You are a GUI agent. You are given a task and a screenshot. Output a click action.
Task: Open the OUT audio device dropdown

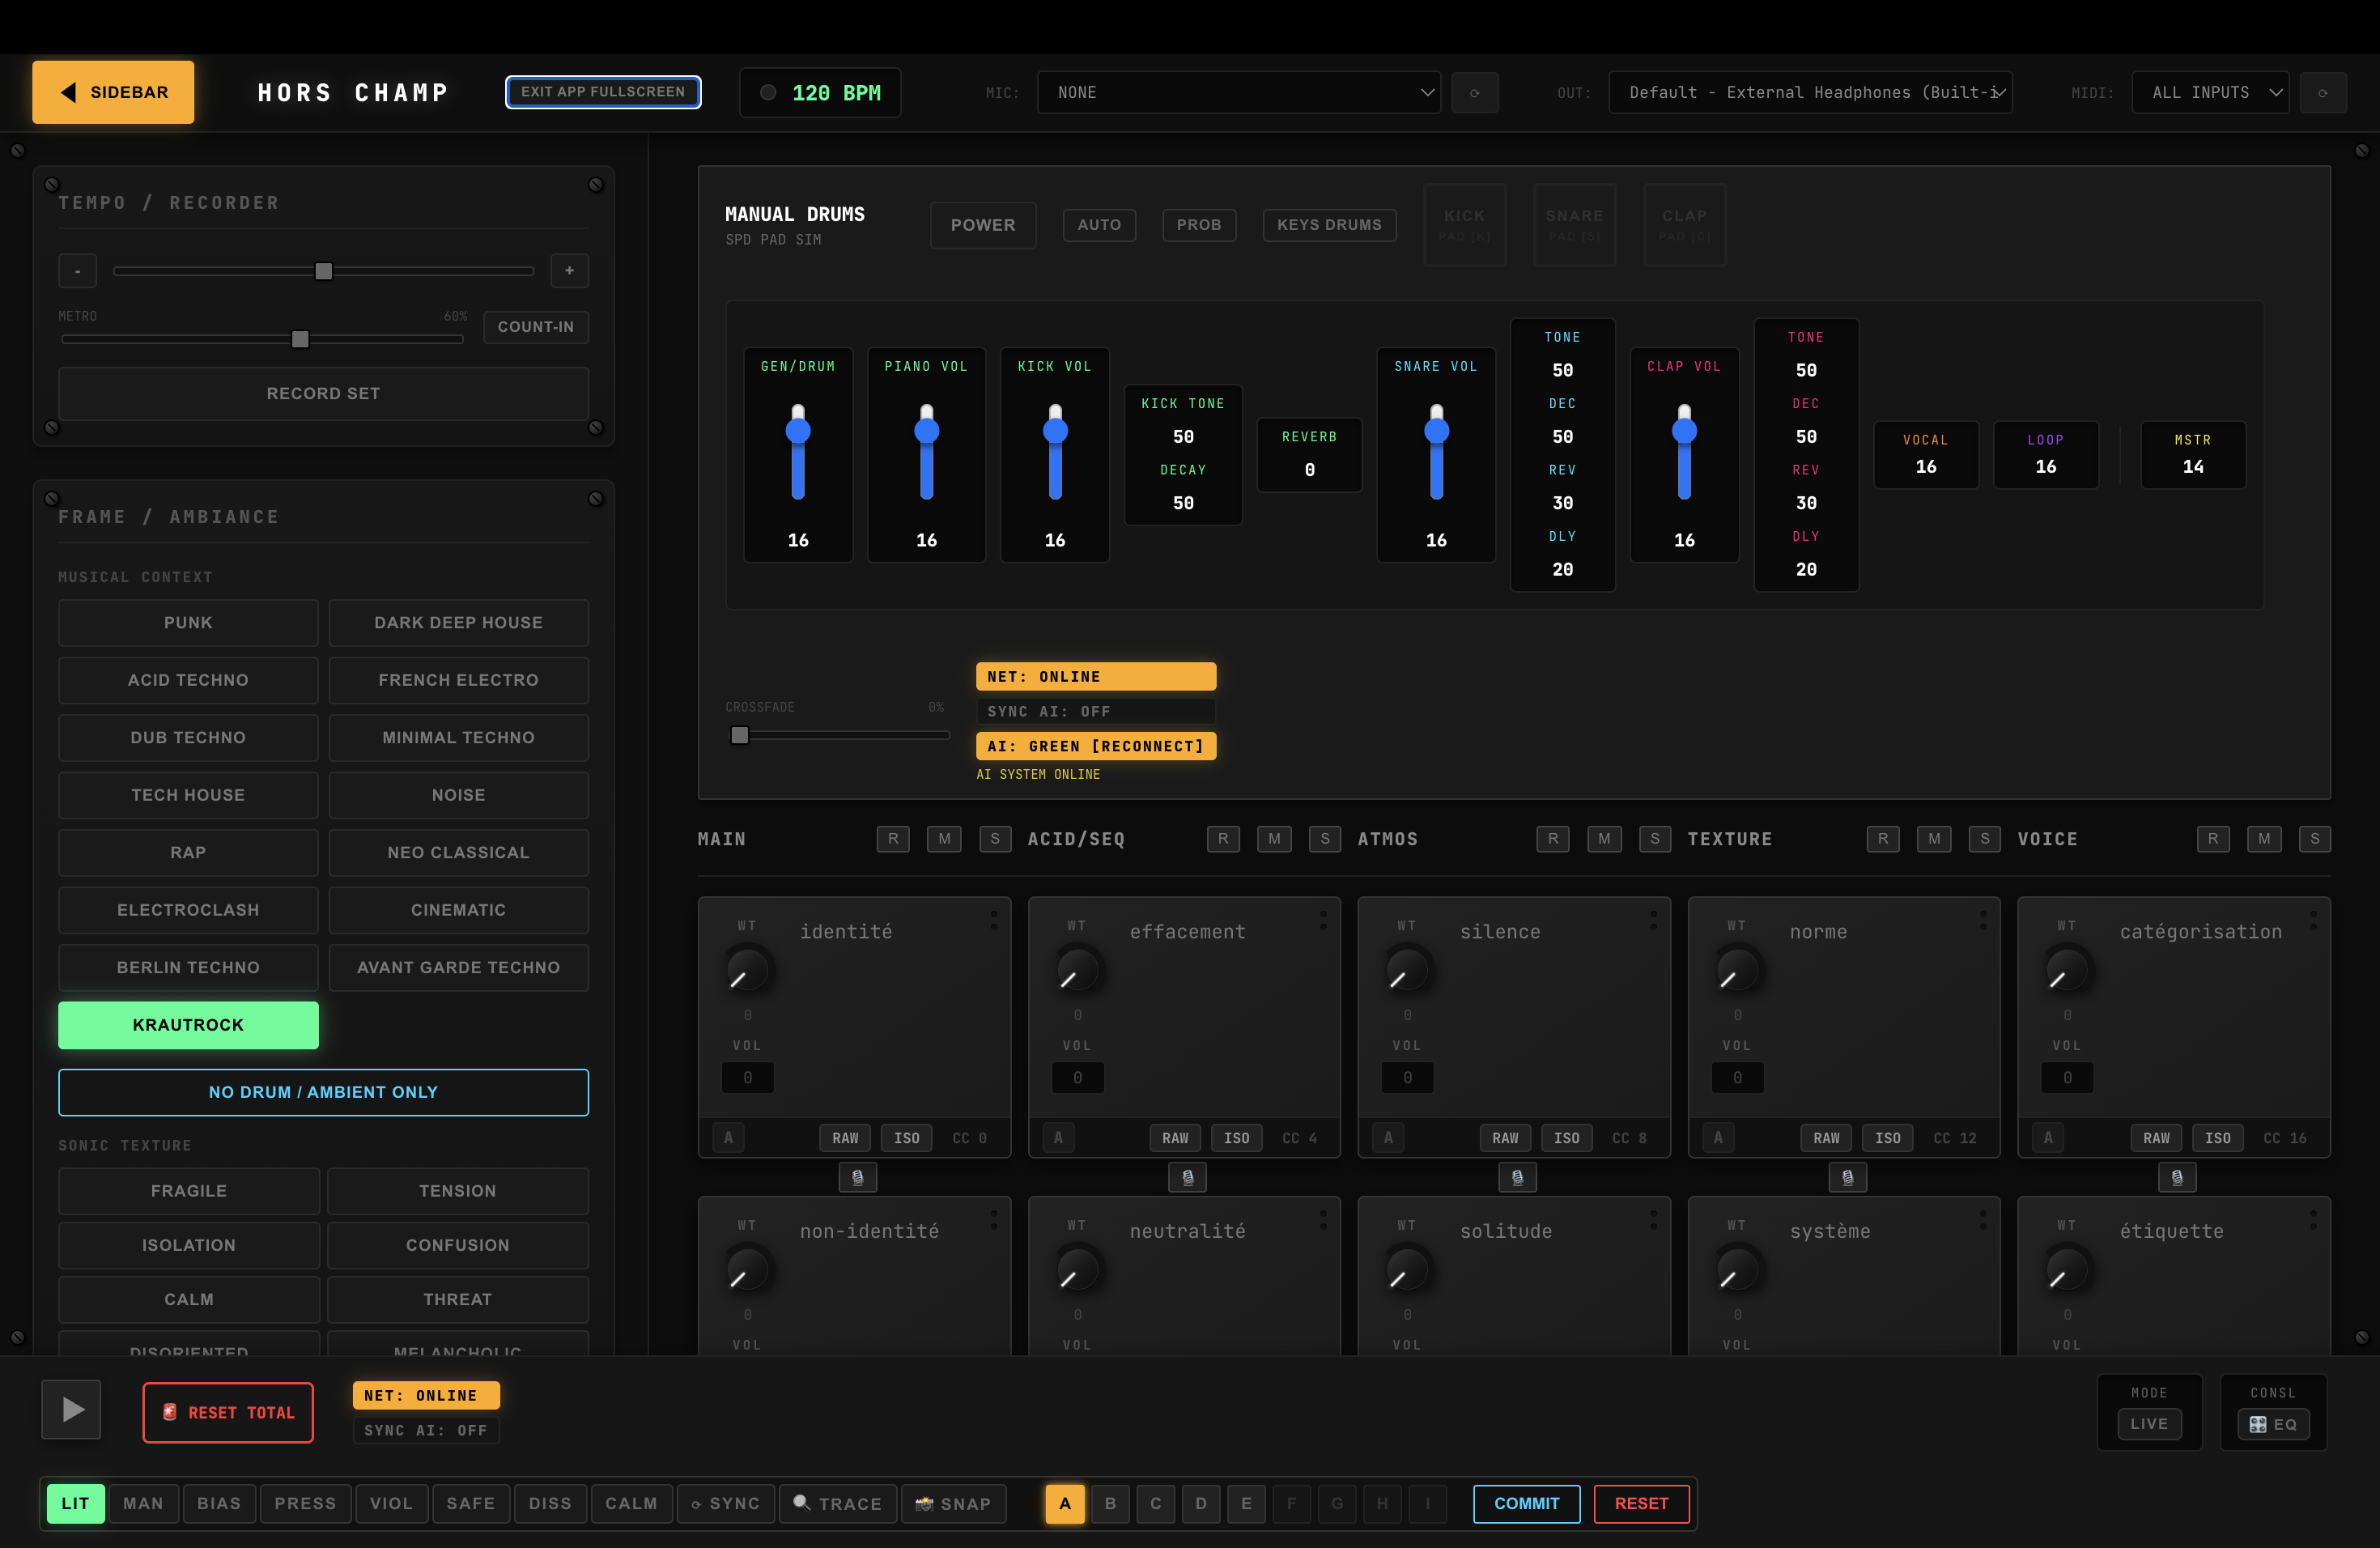(1810, 92)
